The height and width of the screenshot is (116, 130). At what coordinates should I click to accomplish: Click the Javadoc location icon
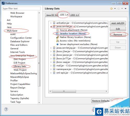point(57,33)
